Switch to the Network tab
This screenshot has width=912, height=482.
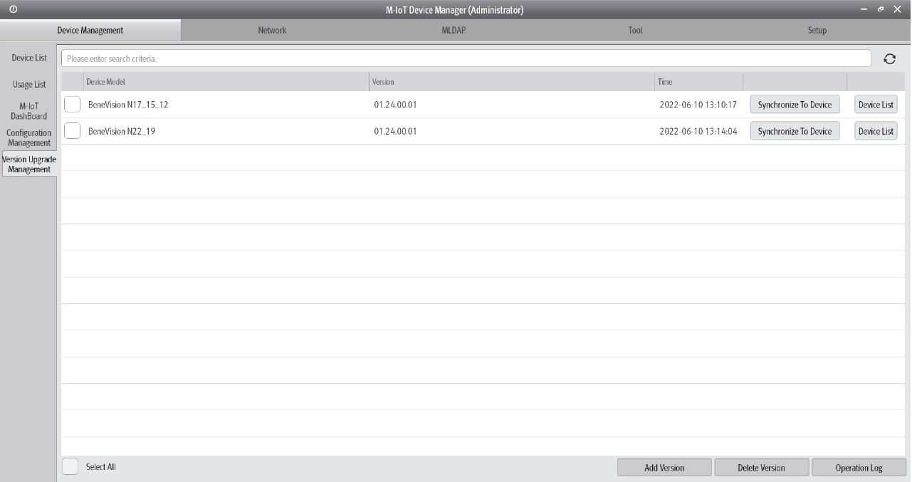272,30
